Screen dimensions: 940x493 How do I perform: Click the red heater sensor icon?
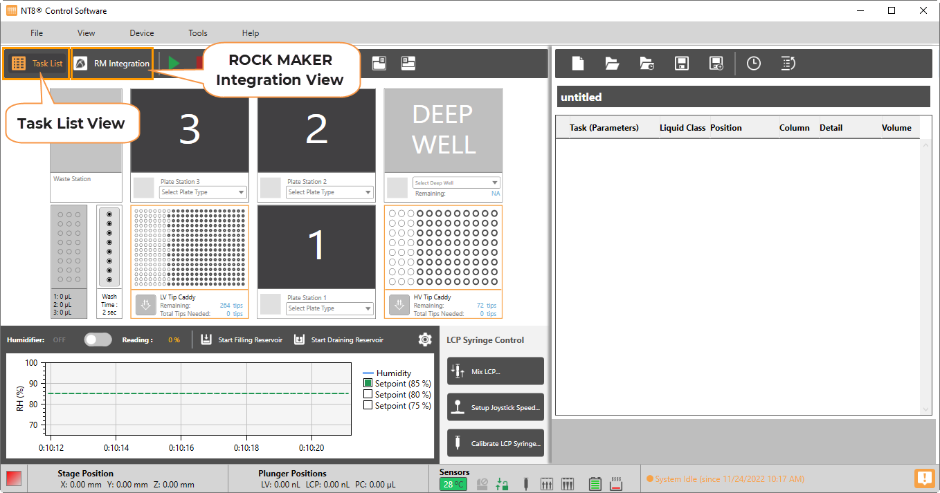point(616,484)
